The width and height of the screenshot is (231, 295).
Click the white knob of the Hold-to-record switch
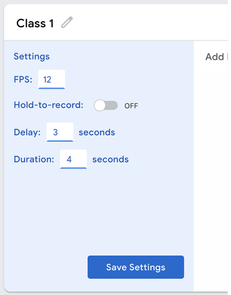[100, 105]
